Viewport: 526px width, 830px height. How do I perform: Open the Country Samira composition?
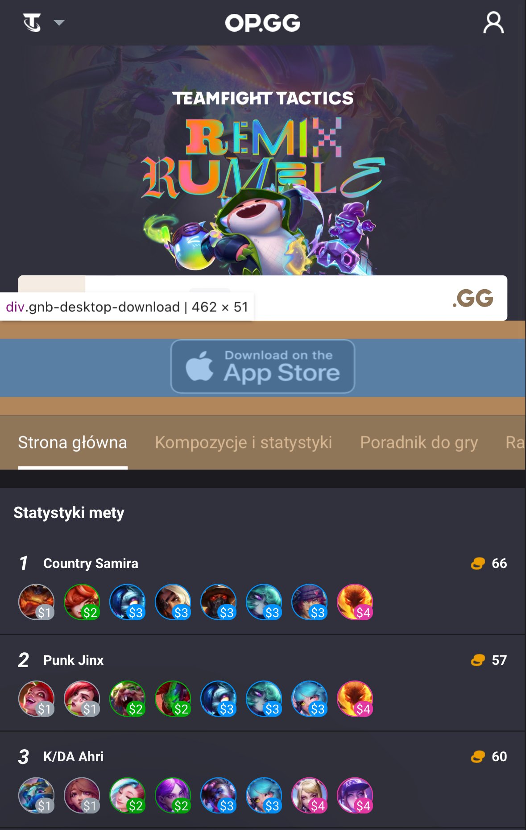91,563
